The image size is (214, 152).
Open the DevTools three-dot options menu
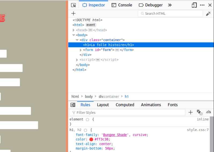click(202, 5)
